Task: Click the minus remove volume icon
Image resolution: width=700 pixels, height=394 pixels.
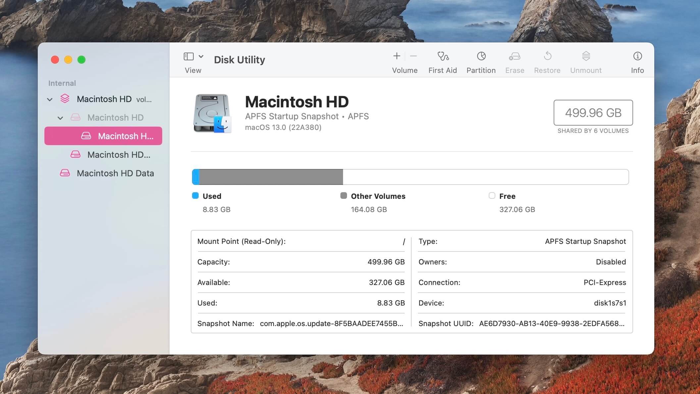Action: tap(413, 56)
